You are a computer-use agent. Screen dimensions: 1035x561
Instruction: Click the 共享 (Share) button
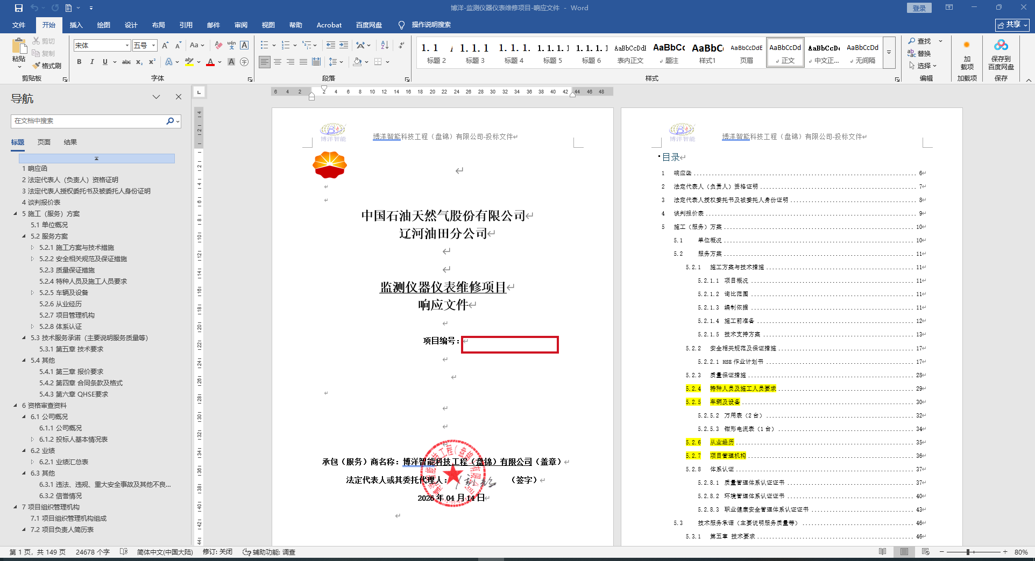1012,25
